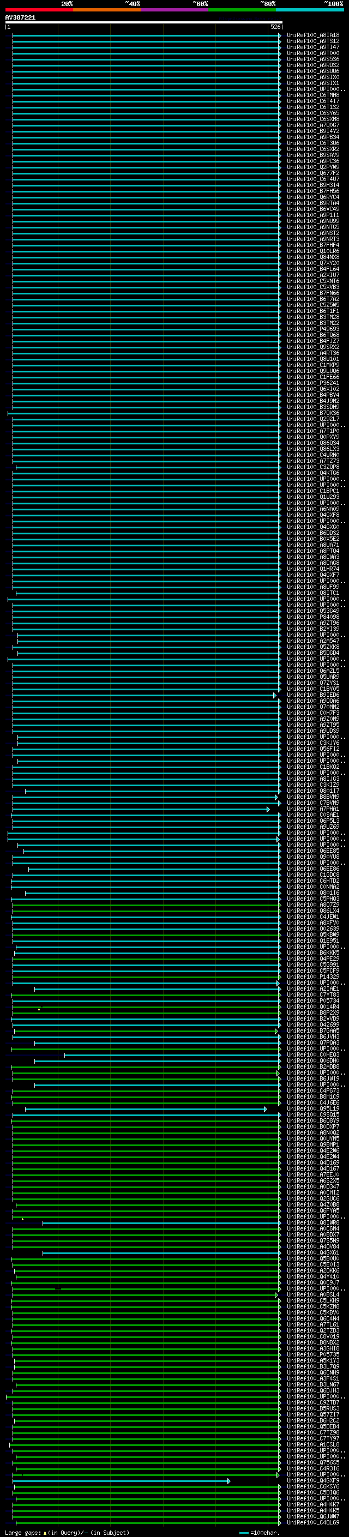Select label UniRef100_Q1E951
The width and height of the screenshot is (349, 1537).
pos(313,941)
